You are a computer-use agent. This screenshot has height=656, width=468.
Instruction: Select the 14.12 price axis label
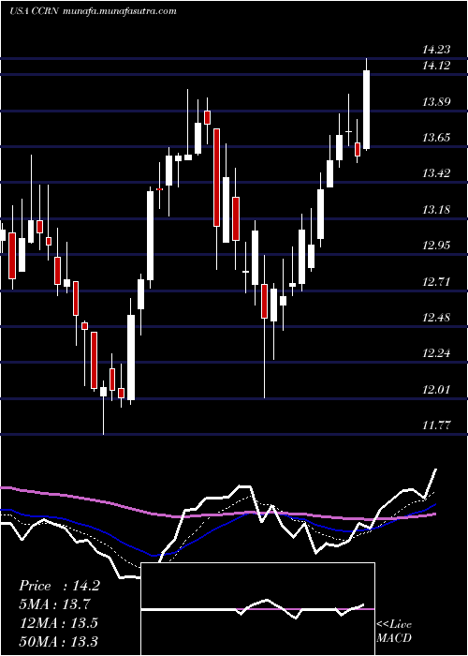pyautogui.click(x=436, y=66)
